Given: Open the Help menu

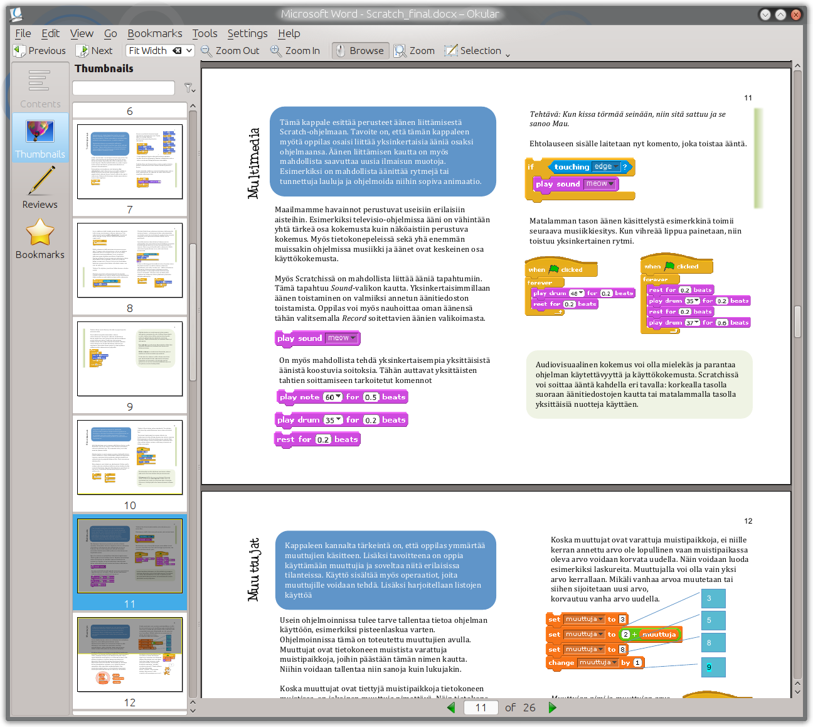Looking at the screenshot, I should (x=289, y=33).
